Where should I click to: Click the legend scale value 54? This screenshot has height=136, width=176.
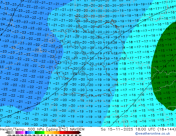(80, 135)
